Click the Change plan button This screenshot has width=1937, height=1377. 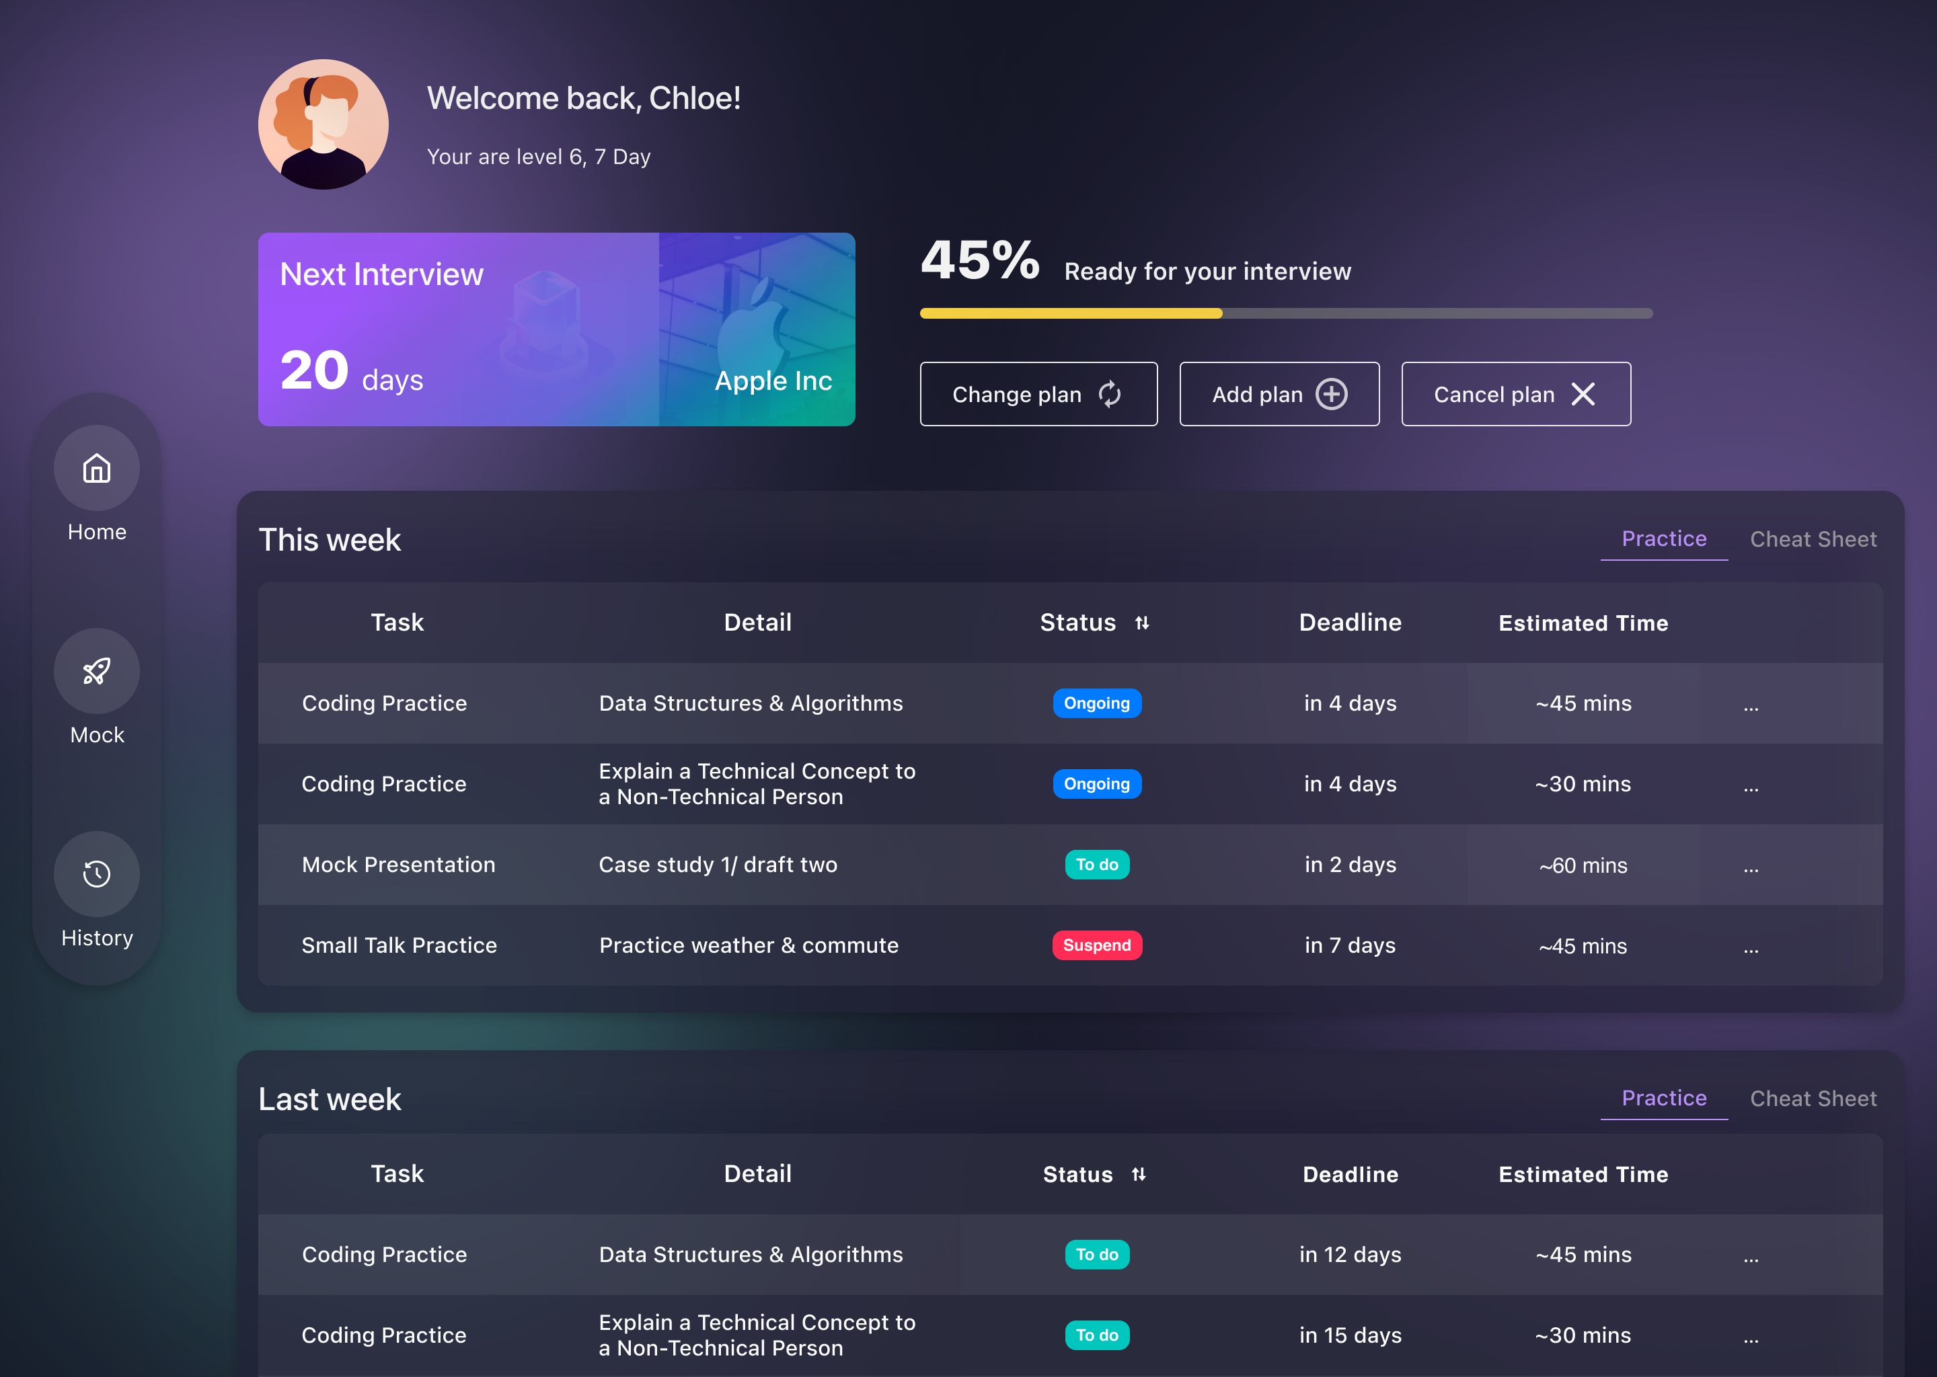1039,394
